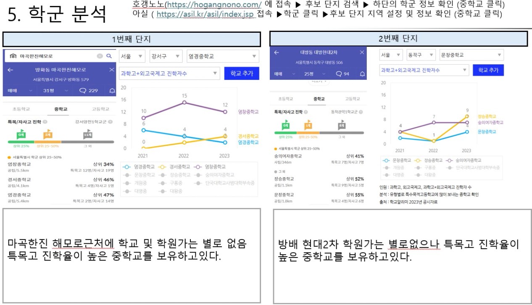
Task: Toggle the grayed 단국대학교사범대학부속중 legend entry under the 강서구 chart
Action: (x=225, y=183)
